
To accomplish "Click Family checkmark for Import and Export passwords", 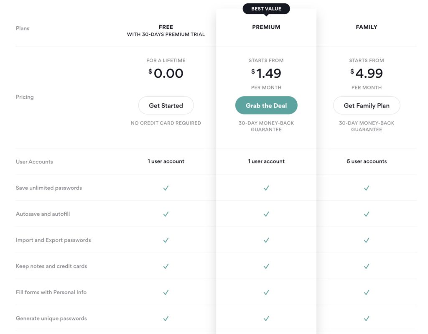I will click(367, 240).
